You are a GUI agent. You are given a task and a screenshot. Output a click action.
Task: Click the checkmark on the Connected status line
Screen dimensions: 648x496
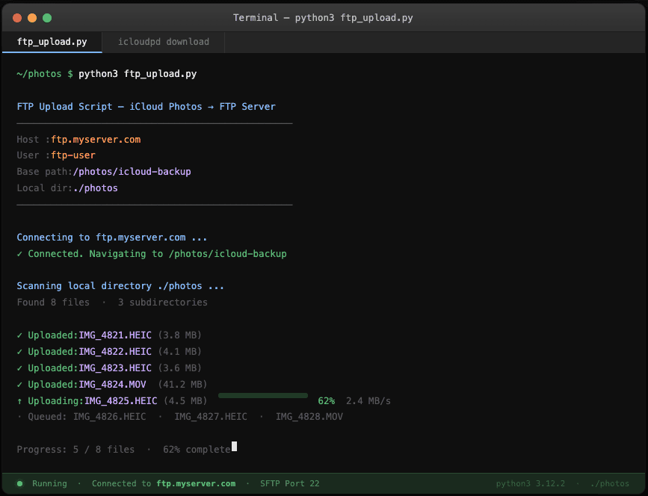(x=20, y=253)
